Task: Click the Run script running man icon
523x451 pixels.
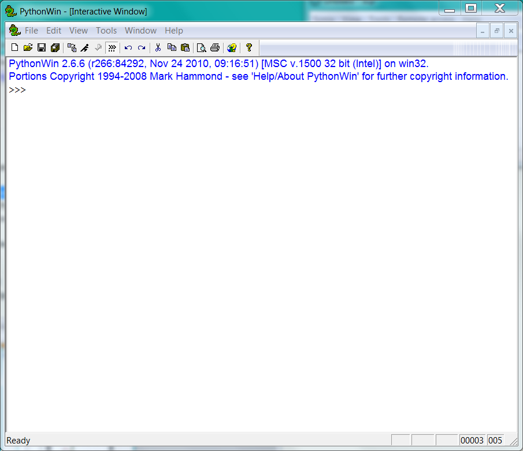Action: click(x=85, y=47)
